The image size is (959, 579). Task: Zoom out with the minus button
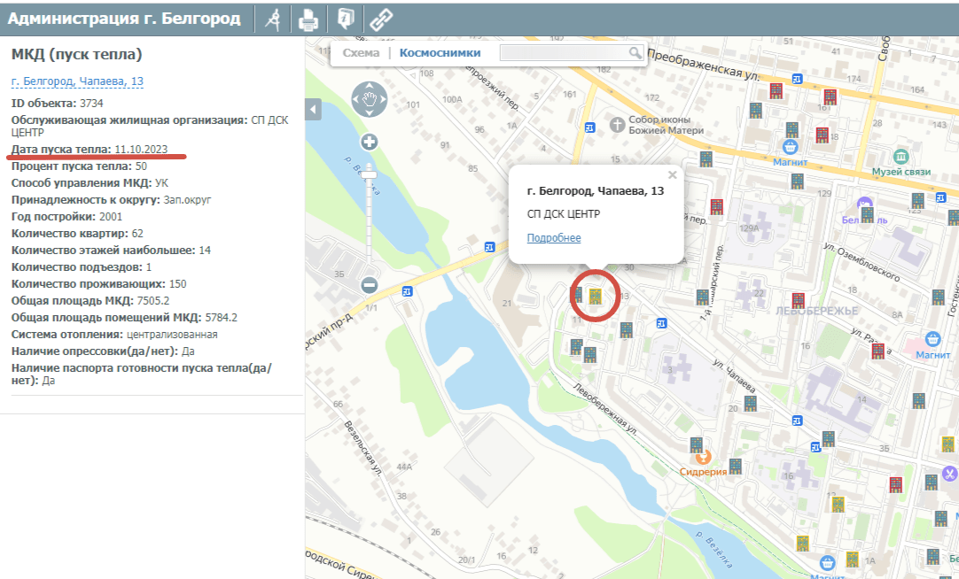(x=370, y=285)
